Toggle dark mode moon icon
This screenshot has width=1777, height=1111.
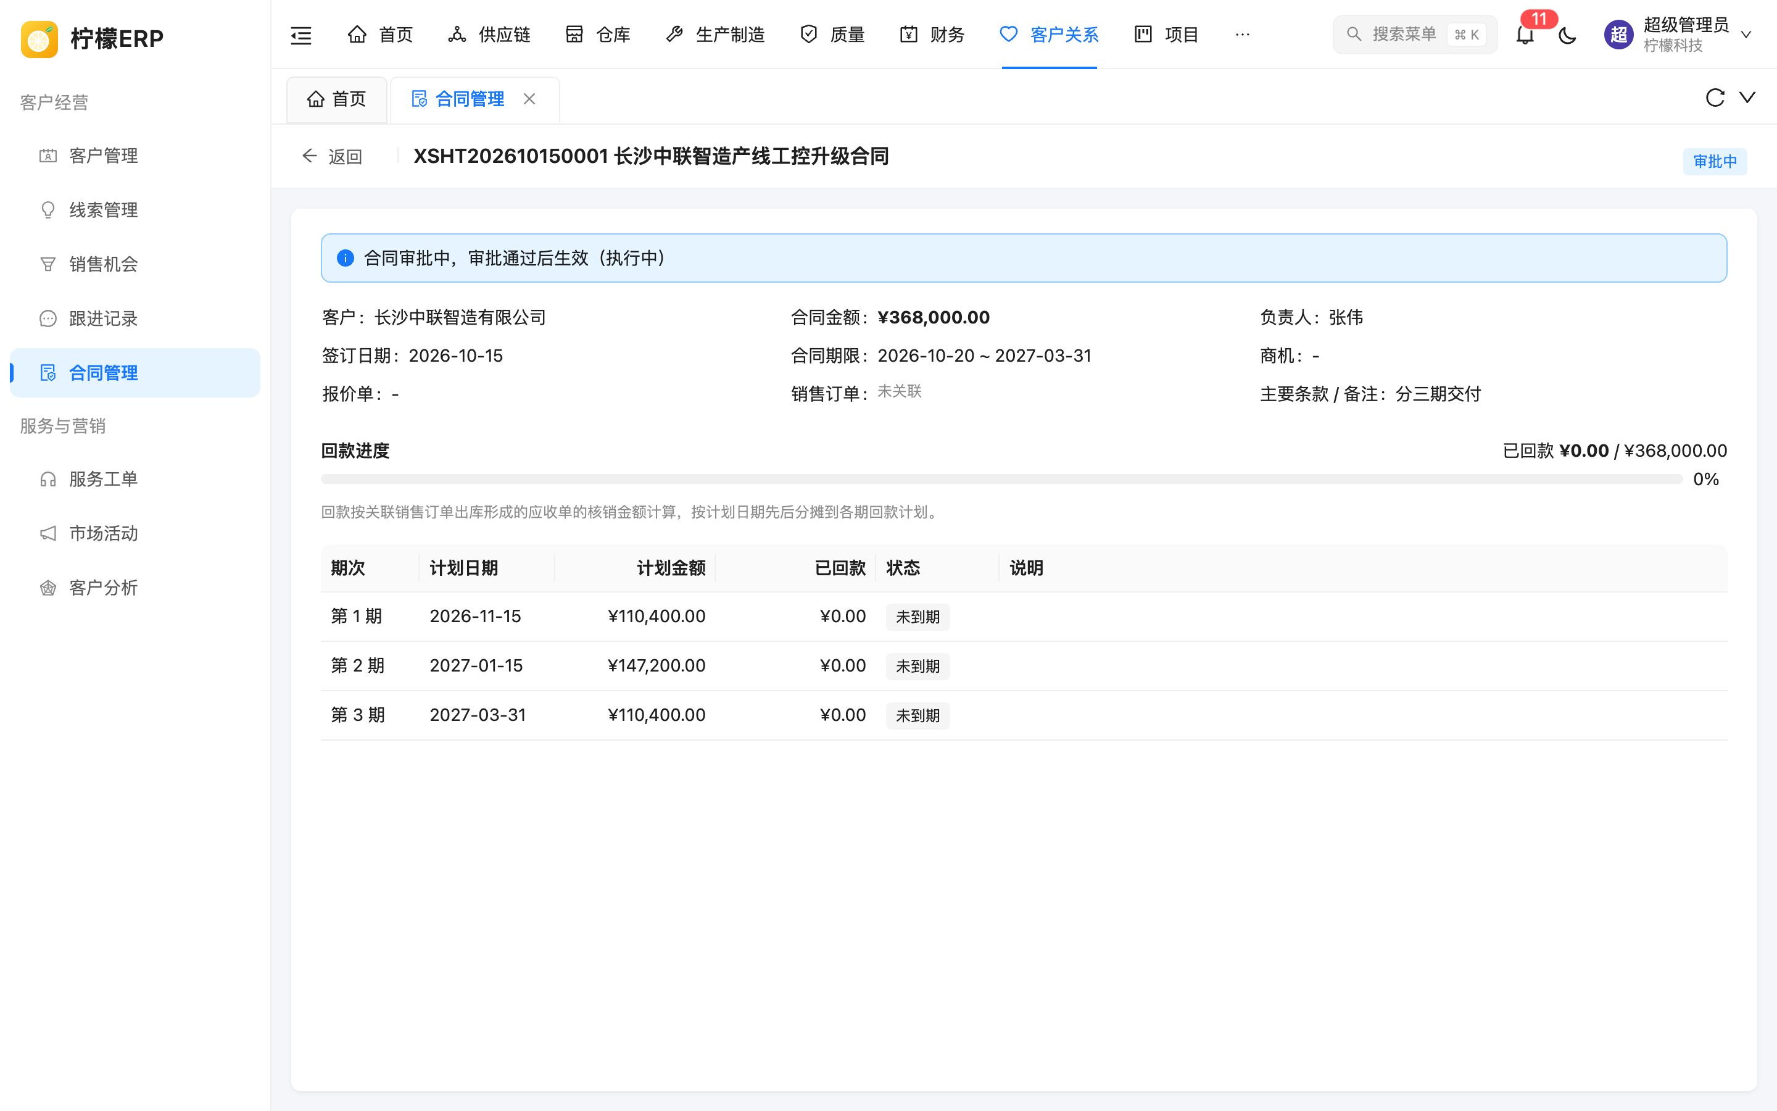(1567, 35)
